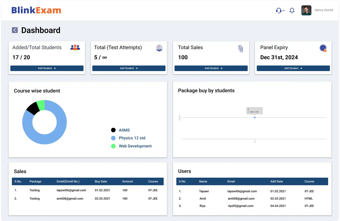Toggle the black AIIMS legend swatch

113,130
